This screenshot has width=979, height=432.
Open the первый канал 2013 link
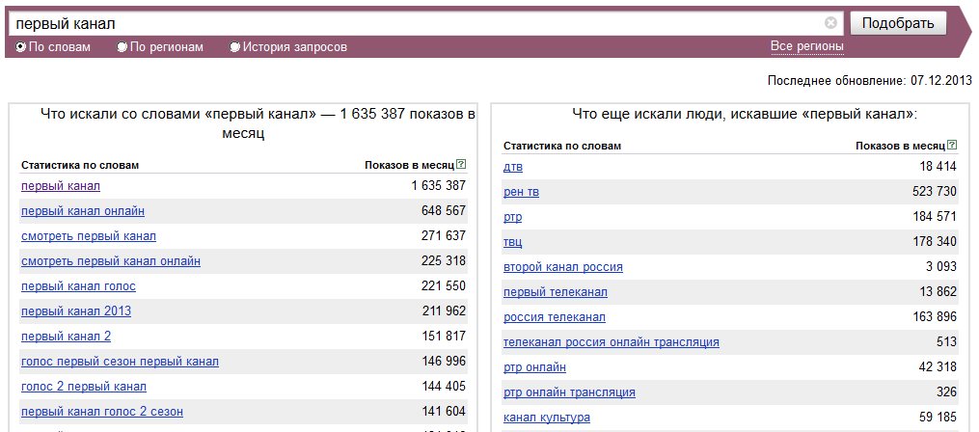pyautogui.click(x=76, y=310)
